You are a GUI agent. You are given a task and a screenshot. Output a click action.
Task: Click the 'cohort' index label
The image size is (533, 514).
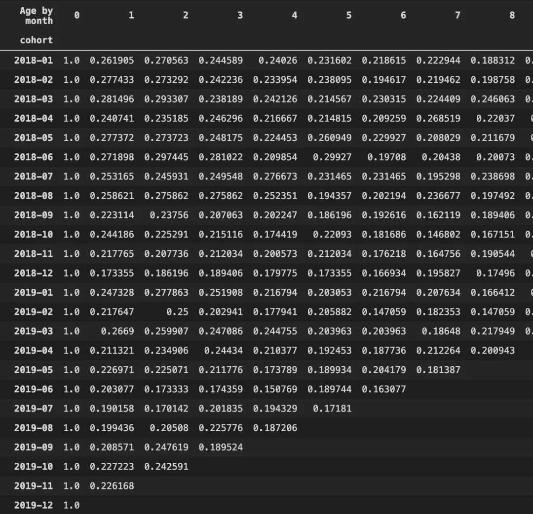[x=37, y=40]
